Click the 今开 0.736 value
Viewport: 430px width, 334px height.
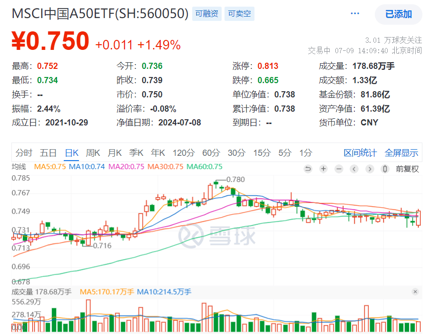(x=152, y=66)
